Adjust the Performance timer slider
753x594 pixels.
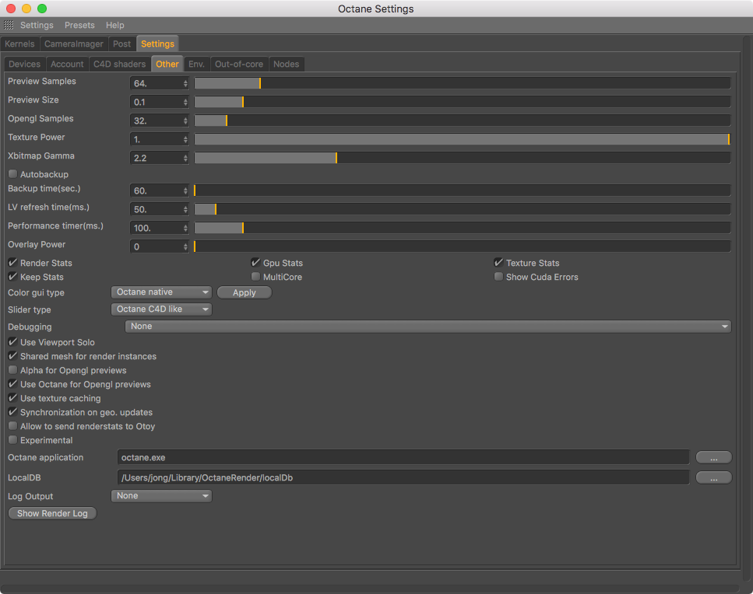tap(462, 228)
